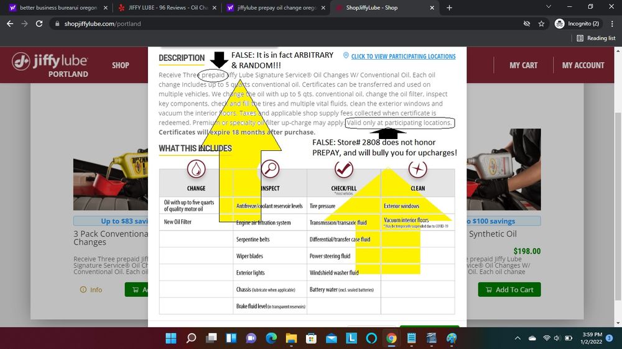
Task: Bookmark this page with the star icon
Action: [542, 24]
